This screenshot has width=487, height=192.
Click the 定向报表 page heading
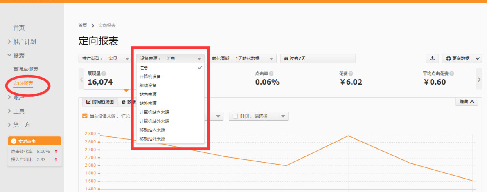tap(99, 41)
